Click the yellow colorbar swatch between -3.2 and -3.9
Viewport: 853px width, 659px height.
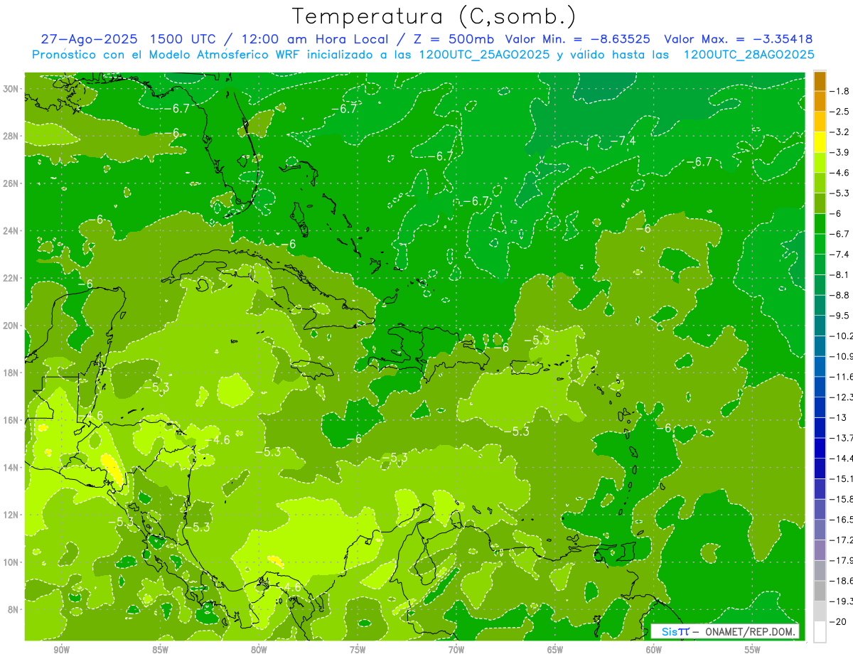click(820, 142)
